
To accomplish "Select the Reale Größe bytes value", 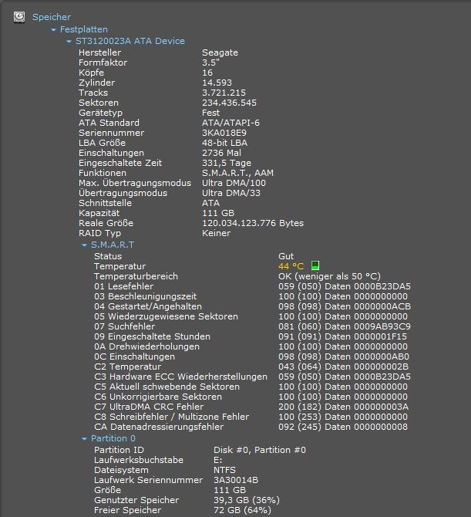I will 252,223.
